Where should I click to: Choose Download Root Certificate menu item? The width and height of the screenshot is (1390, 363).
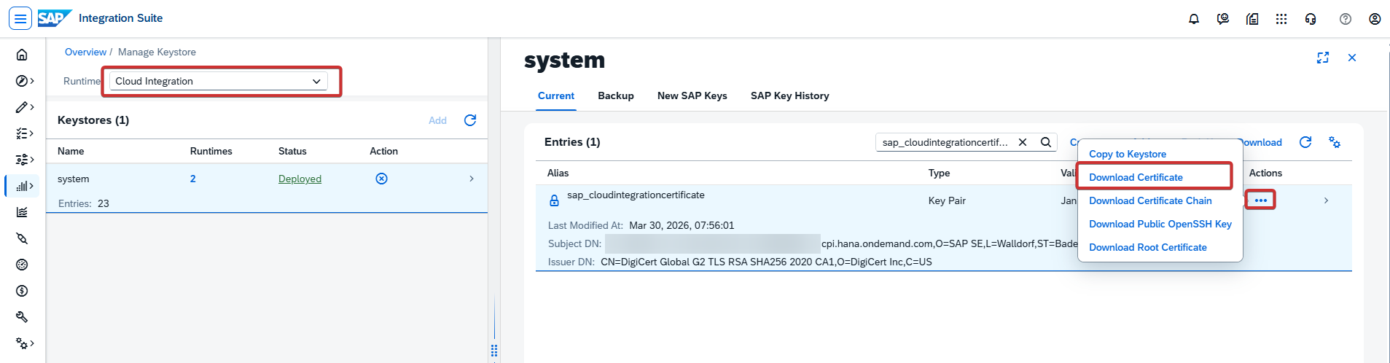[1148, 247]
